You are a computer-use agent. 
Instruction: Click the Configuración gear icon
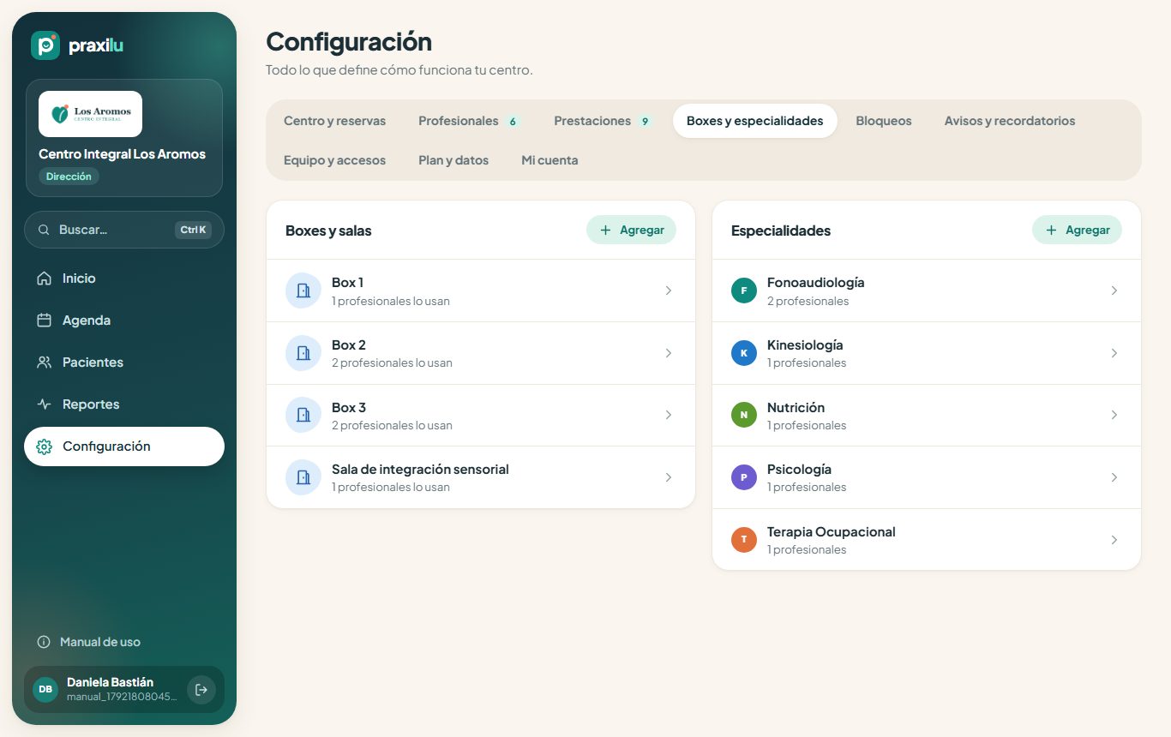[x=45, y=446]
